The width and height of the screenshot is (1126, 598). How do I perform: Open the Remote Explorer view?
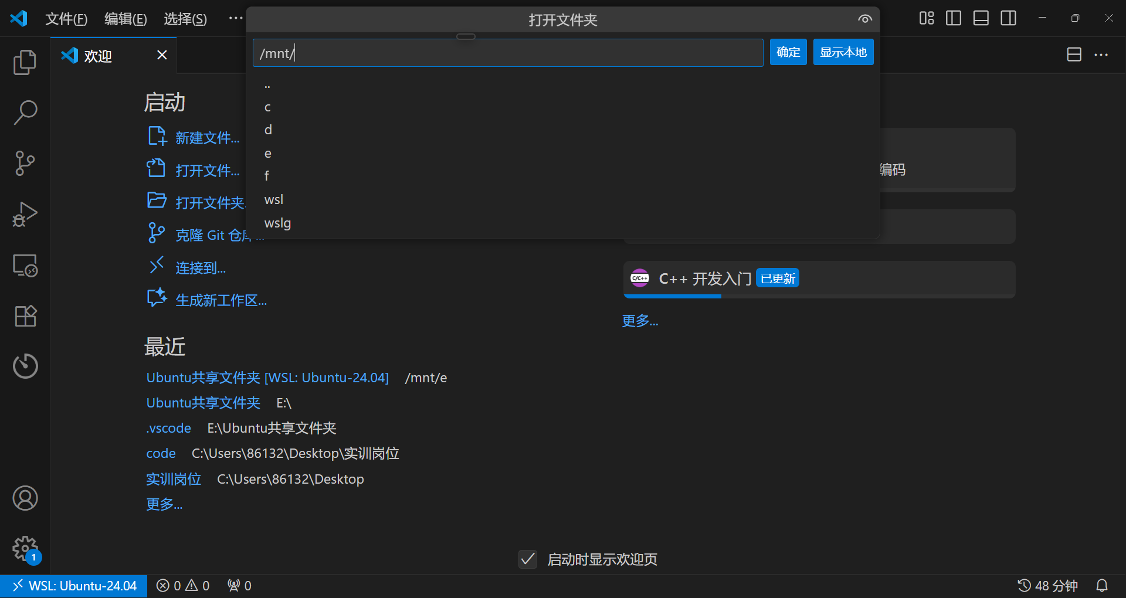coord(25,265)
